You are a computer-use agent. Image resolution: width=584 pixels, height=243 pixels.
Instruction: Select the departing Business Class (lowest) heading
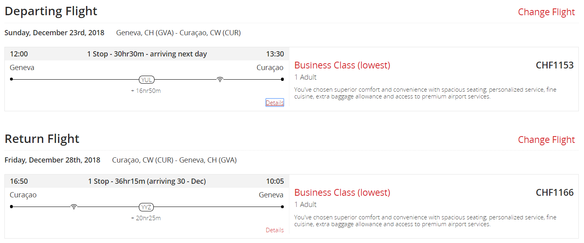342,65
